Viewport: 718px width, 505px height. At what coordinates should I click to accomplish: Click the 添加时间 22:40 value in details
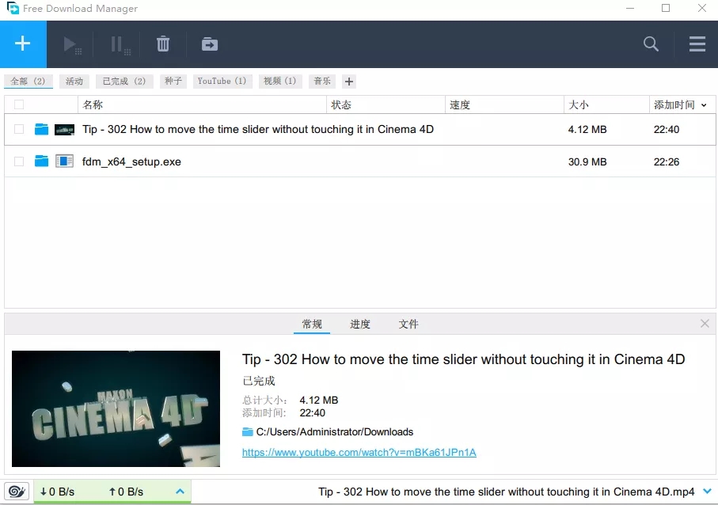312,413
